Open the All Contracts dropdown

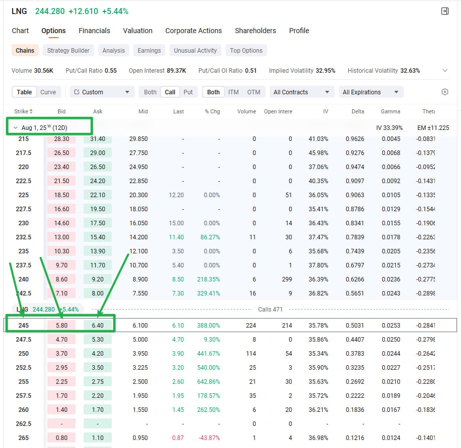302,92
